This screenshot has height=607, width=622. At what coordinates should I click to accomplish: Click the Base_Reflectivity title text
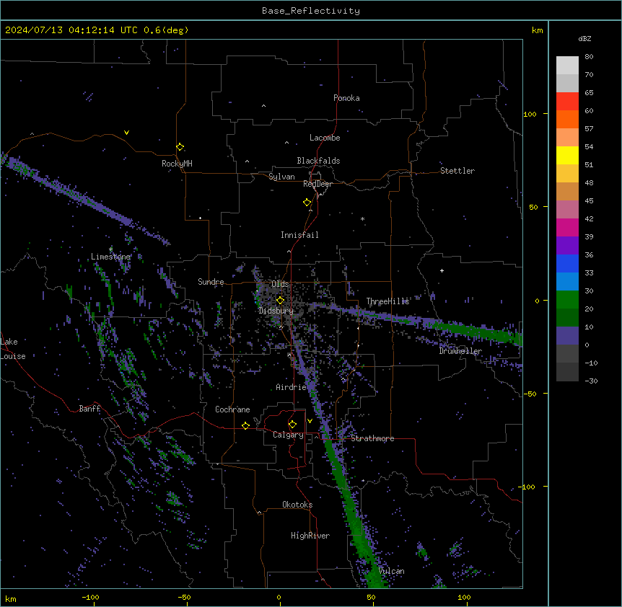[x=311, y=11]
